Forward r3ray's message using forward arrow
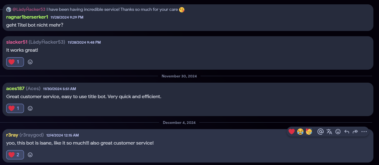This screenshot has height=165, width=379. pos(355,132)
